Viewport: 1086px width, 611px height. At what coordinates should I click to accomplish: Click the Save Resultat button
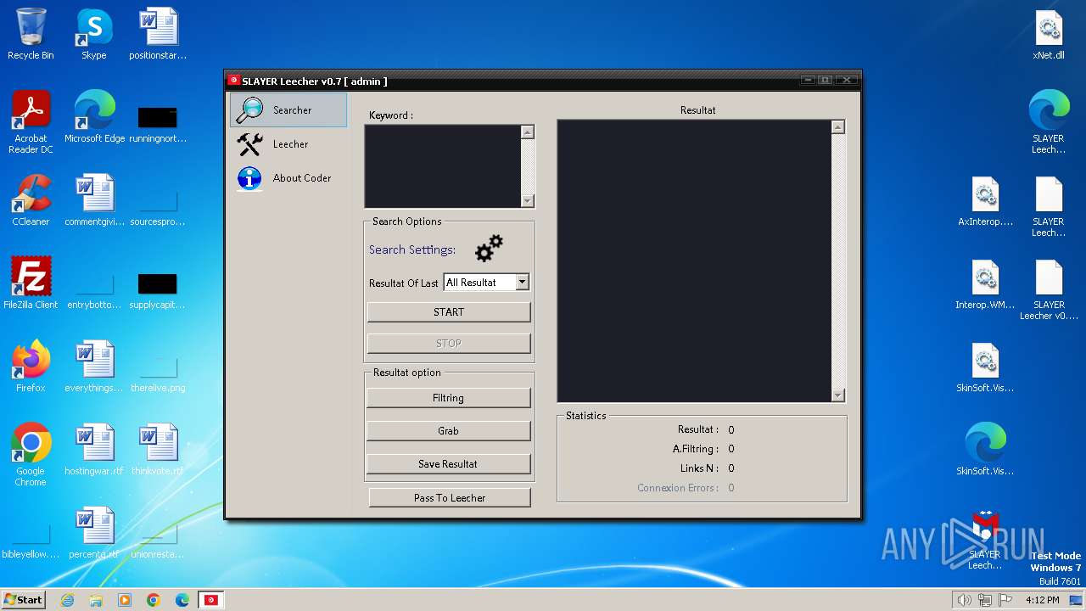point(449,464)
